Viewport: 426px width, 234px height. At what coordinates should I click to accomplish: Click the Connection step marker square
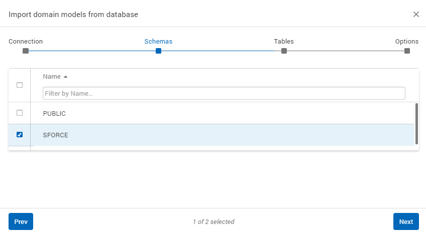26,51
